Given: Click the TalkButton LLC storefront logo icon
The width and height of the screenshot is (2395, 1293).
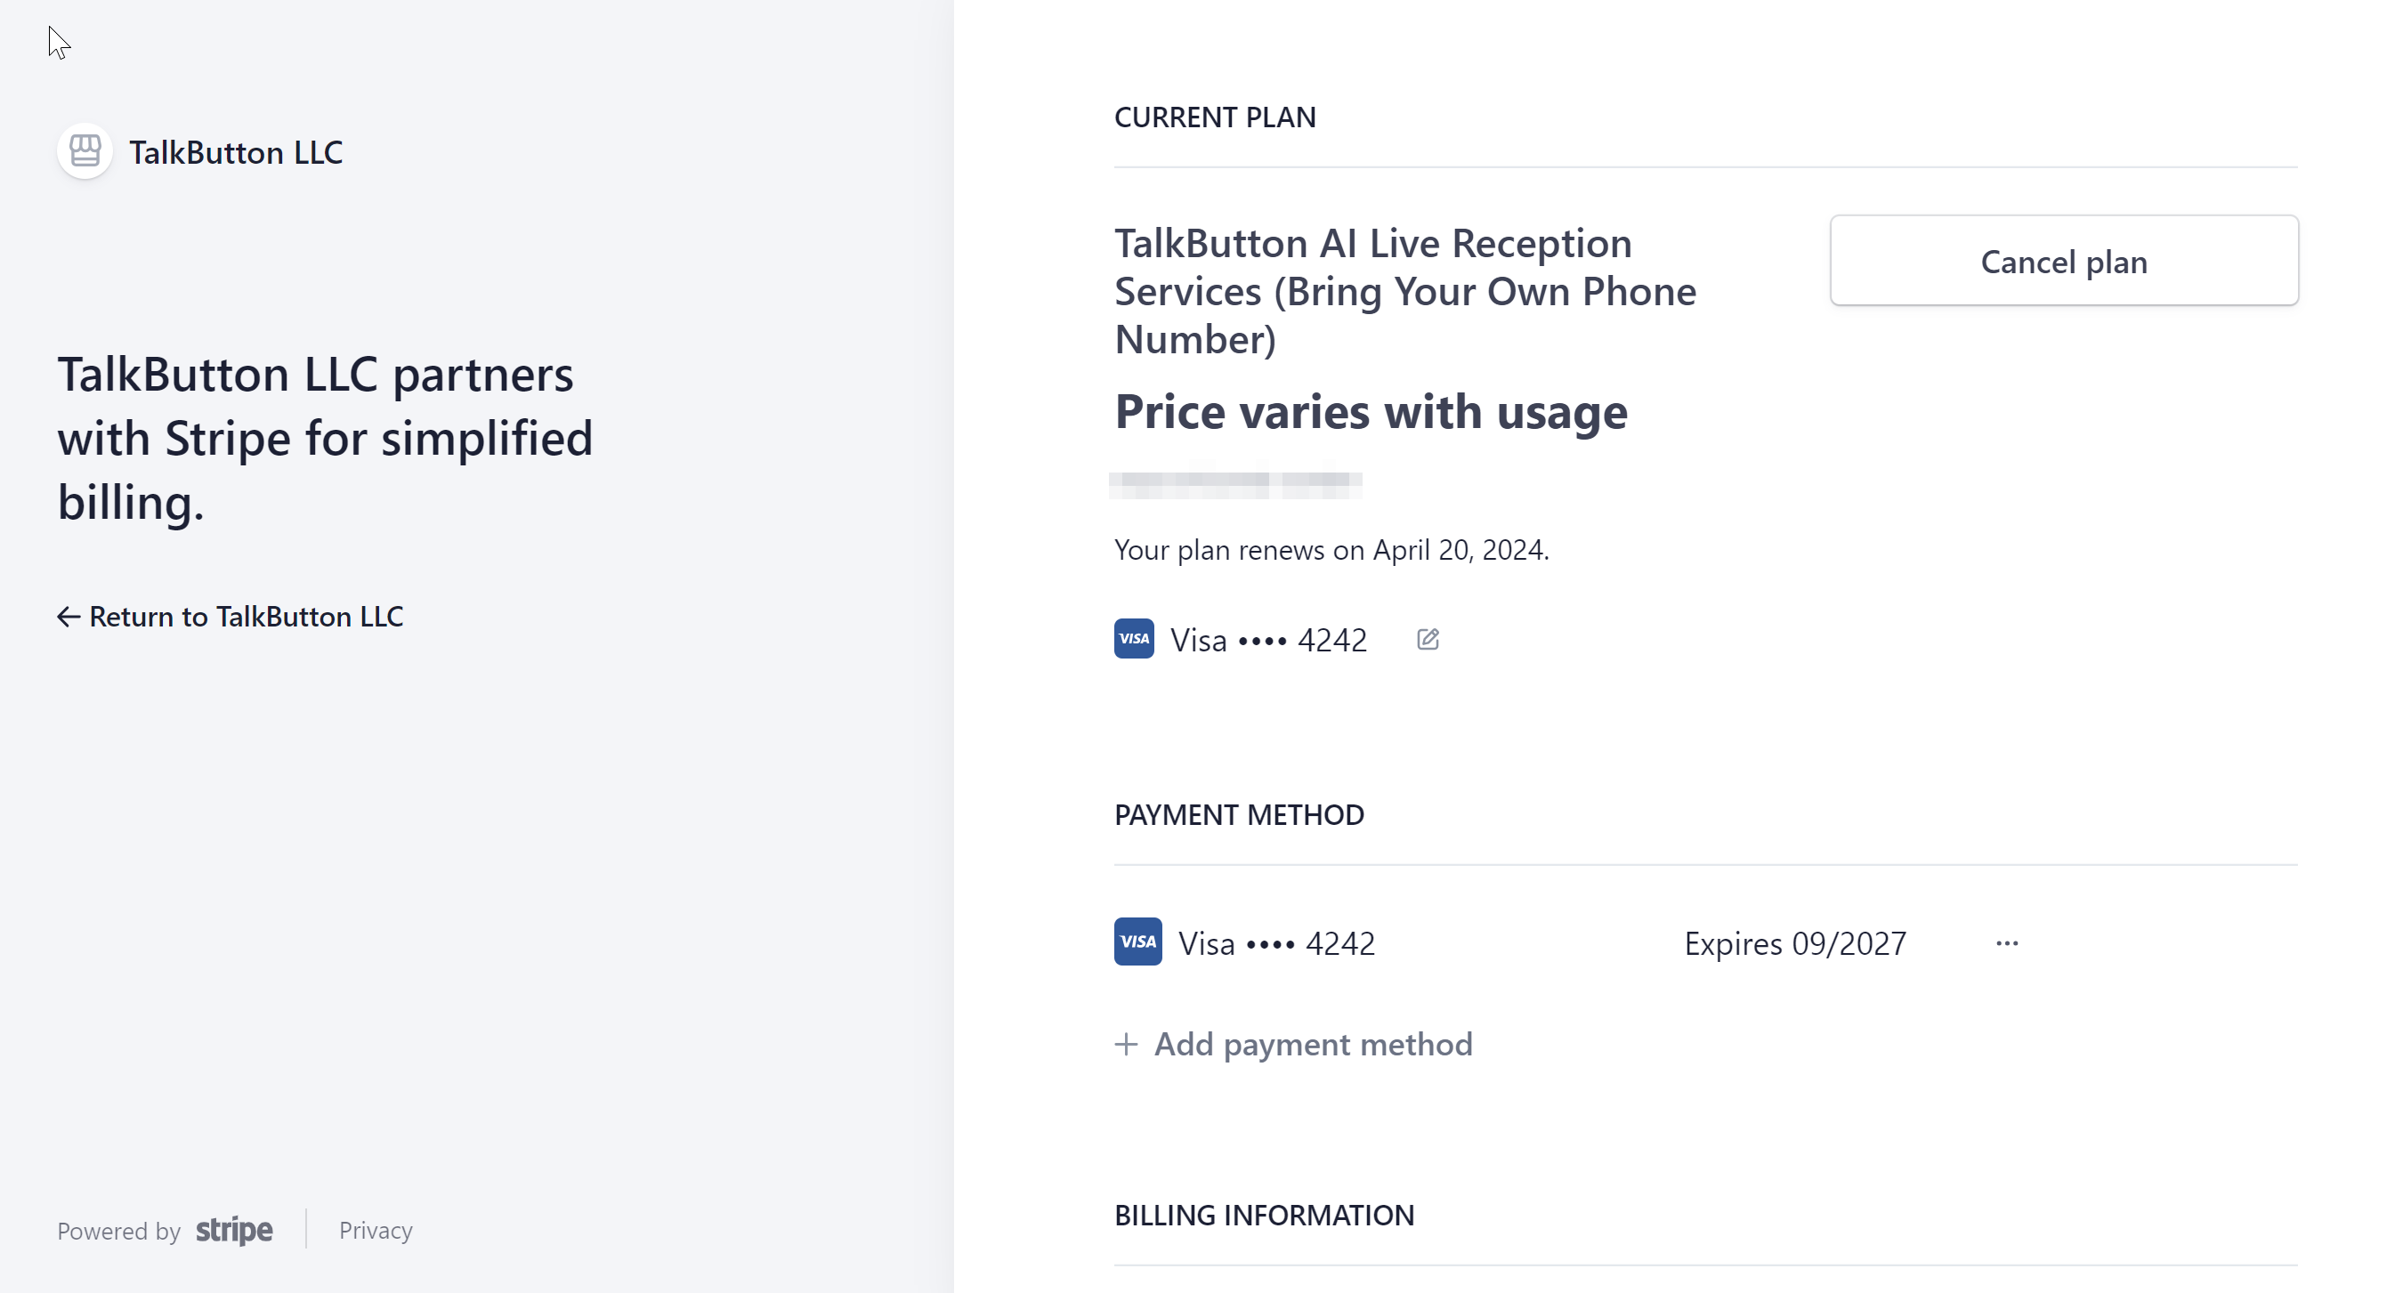Looking at the screenshot, I should click(x=85, y=150).
